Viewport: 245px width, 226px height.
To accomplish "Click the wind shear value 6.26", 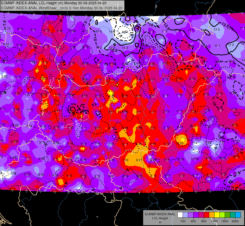I will pyautogui.click(x=209, y=175).
